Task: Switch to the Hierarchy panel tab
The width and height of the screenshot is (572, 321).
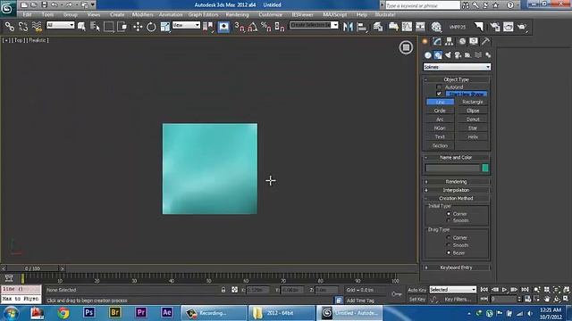Action: (x=449, y=42)
